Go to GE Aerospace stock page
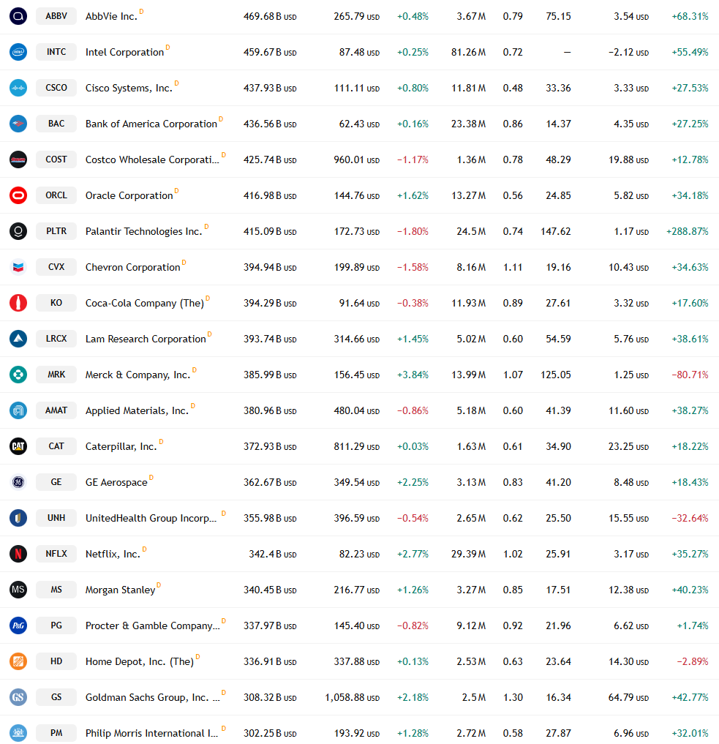 coord(116,482)
